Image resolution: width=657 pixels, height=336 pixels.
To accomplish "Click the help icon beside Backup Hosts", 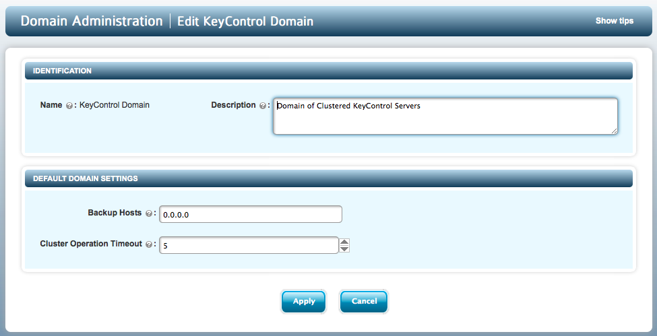I will [148, 213].
